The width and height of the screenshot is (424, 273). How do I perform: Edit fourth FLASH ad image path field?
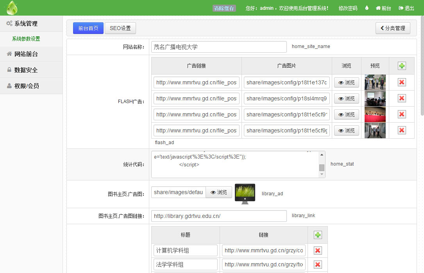click(286, 130)
